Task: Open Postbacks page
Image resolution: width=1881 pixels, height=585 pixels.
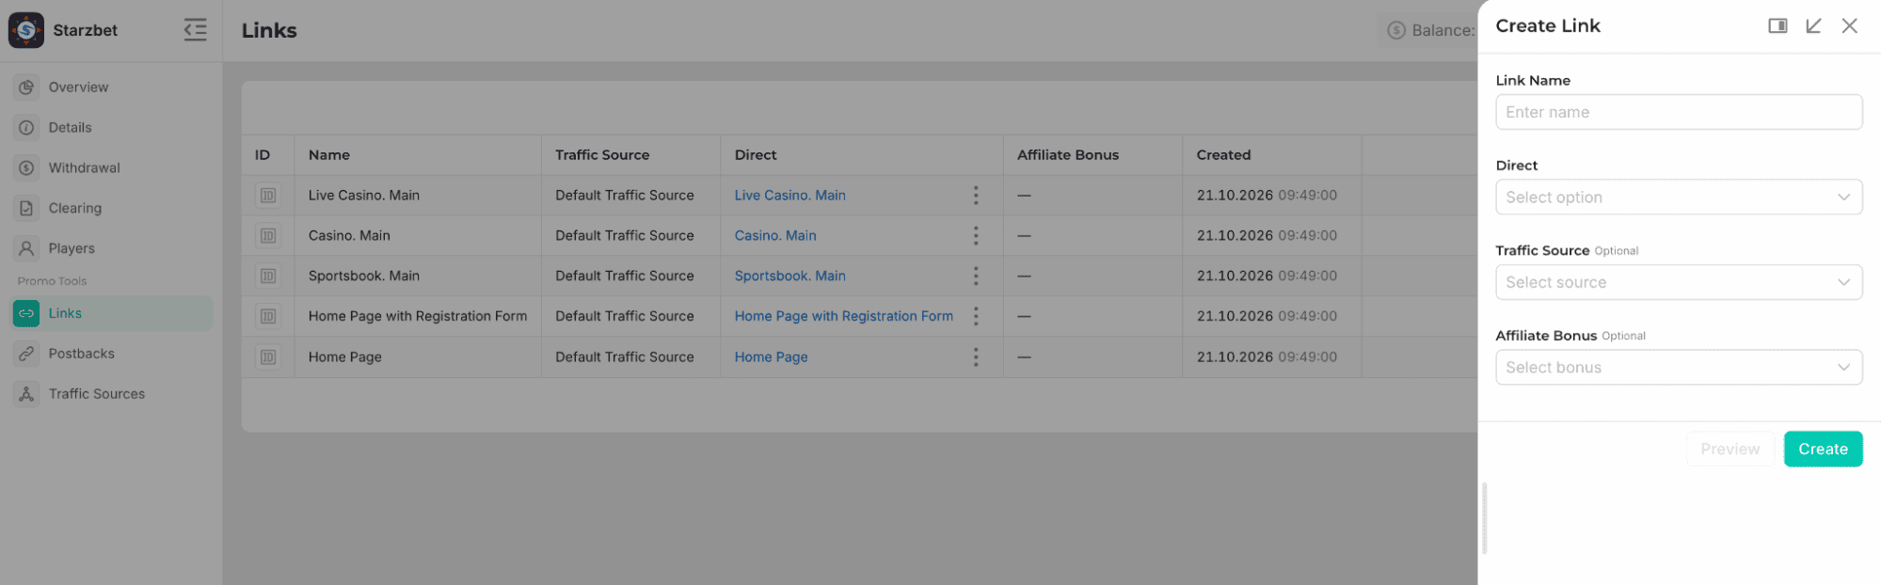Action: pyautogui.click(x=111, y=355)
